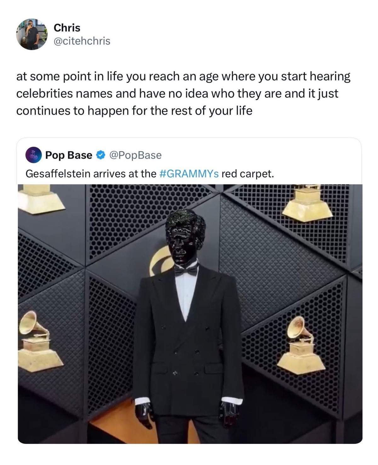Open the @citehchris handle
Screen dimensions: 378x465
[x=82, y=41]
